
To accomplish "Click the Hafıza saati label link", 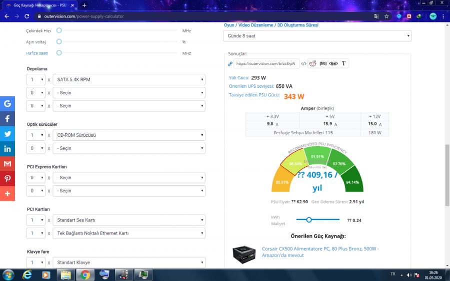I will (37, 53).
